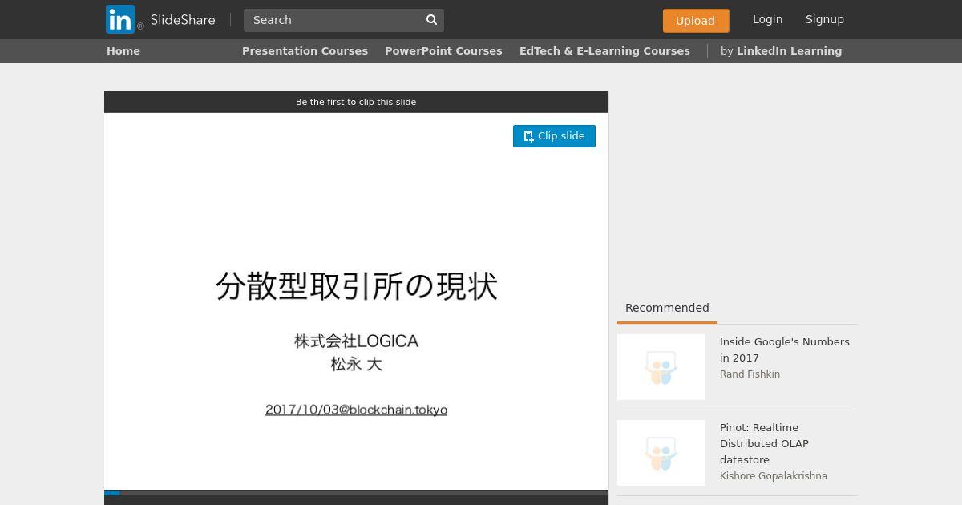Go to Home in navigation bar
This screenshot has width=962, height=505.
tap(123, 50)
